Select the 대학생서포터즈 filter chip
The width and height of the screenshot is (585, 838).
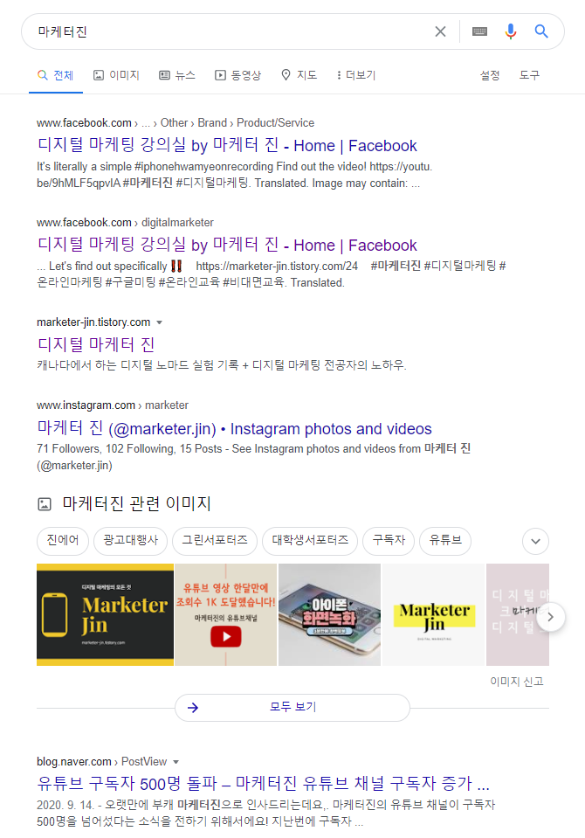[310, 540]
